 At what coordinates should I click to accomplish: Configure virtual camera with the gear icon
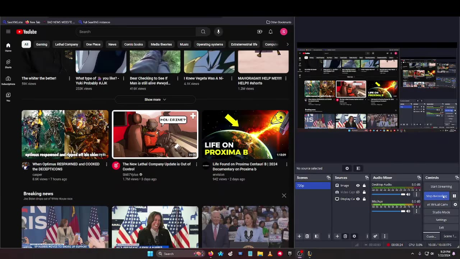[x=455, y=205]
